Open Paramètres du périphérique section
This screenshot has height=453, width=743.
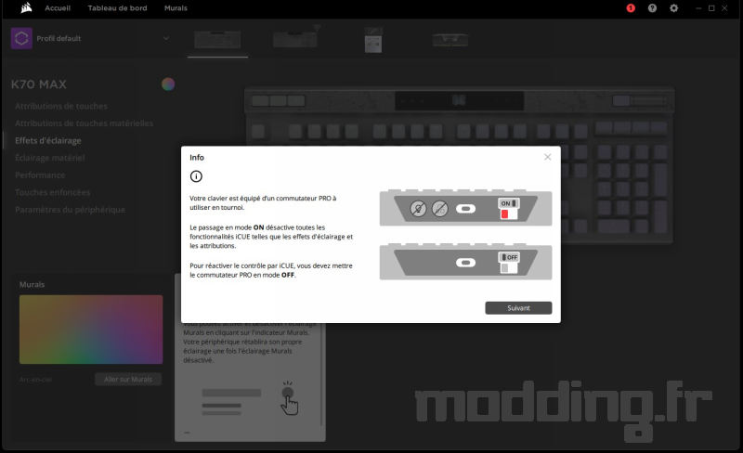tap(71, 210)
